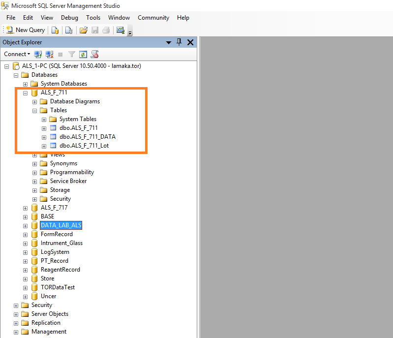The height and width of the screenshot is (338, 393).
Task: Expand server-level Security folder
Action: click(16, 306)
